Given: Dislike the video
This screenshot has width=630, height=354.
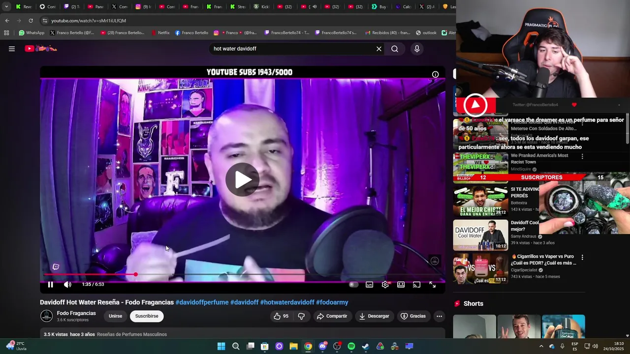Looking at the screenshot, I should (x=301, y=316).
